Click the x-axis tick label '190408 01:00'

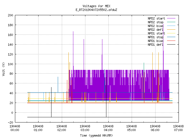point(38,128)
